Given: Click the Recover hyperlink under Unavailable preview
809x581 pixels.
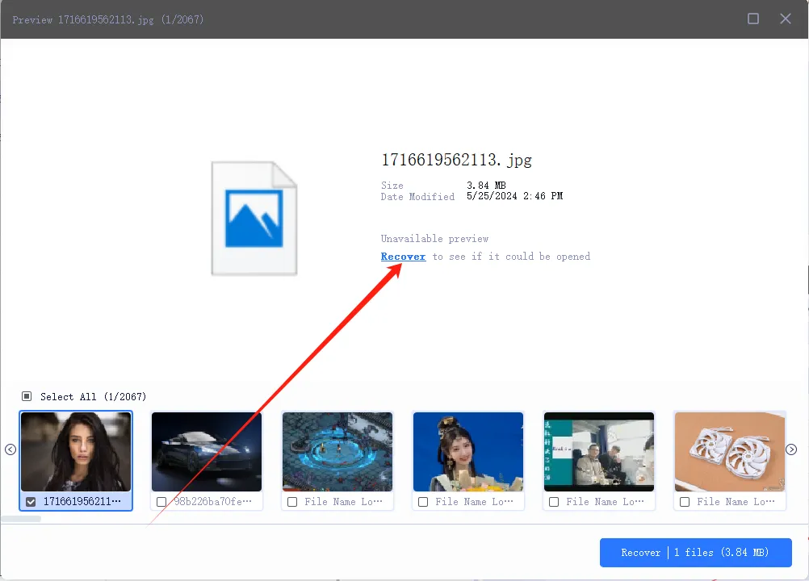Looking at the screenshot, I should pyautogui.click(x=403, y=257).
